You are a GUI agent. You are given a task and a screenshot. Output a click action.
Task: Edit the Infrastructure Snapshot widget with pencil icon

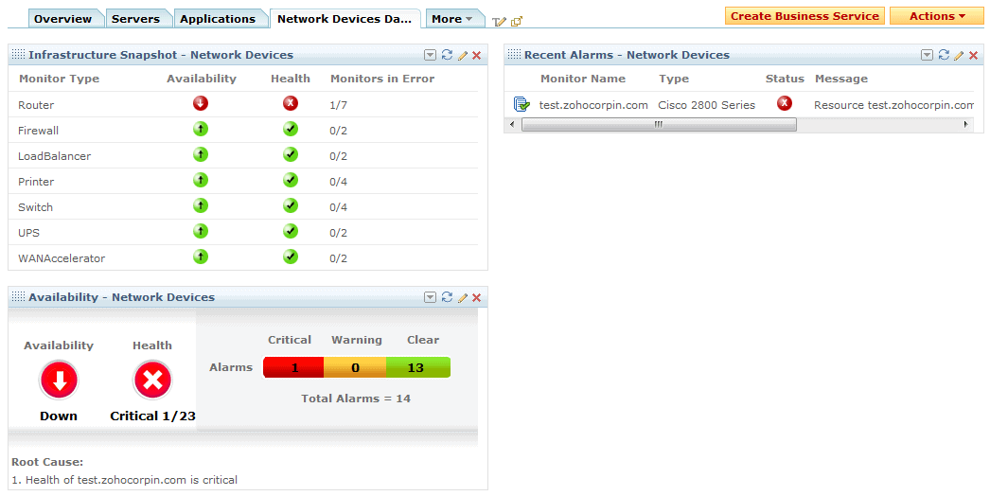click(463, 56)
